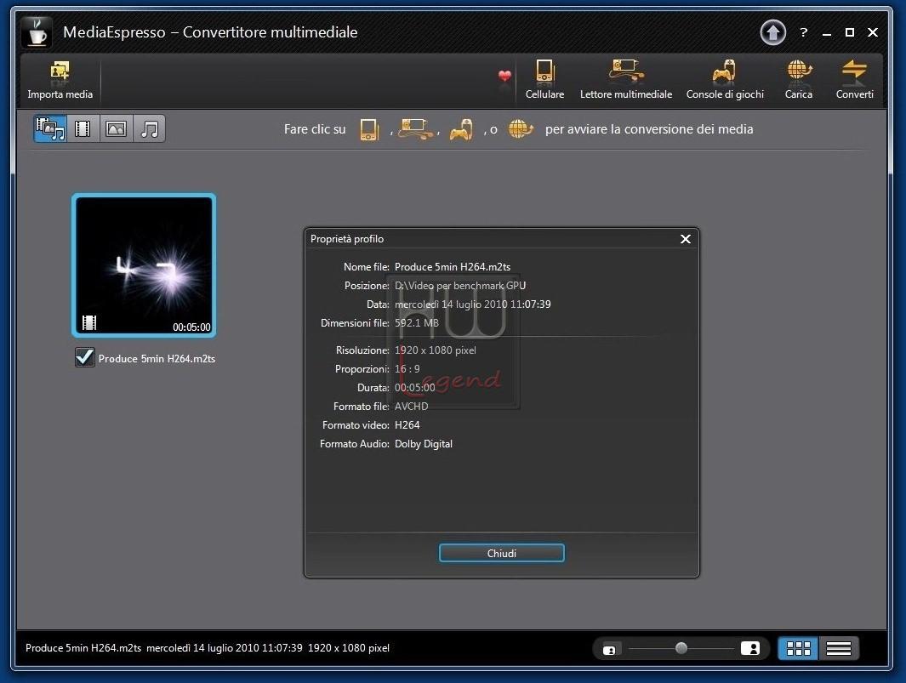Filter library to photo files only
906x683 pixels.
point(117,128)
